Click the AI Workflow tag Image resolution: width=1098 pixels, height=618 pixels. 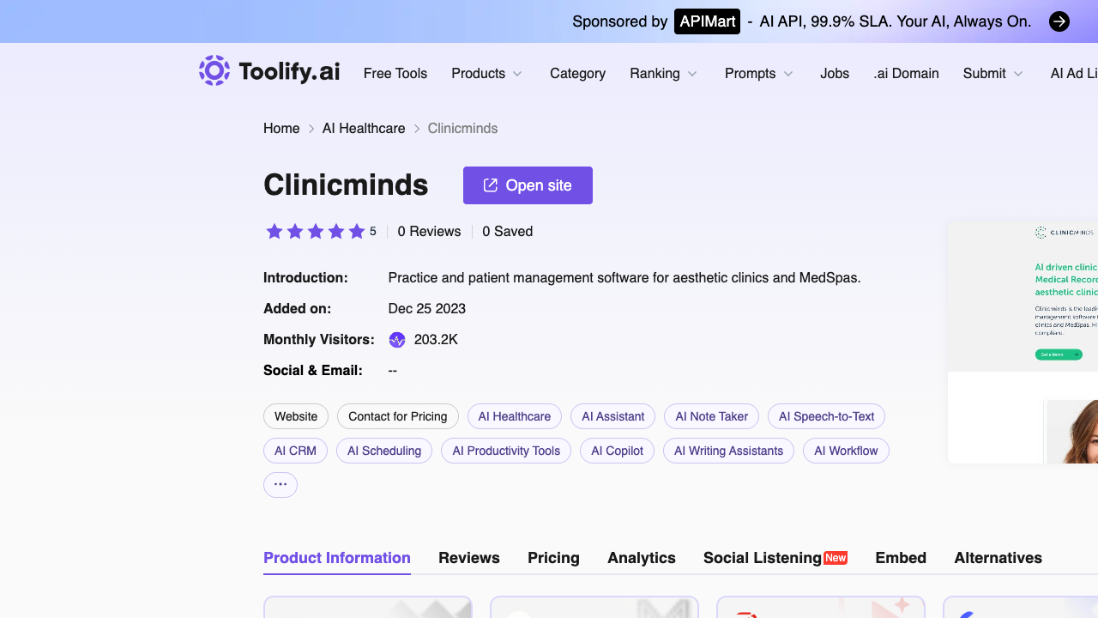point(847,451)
